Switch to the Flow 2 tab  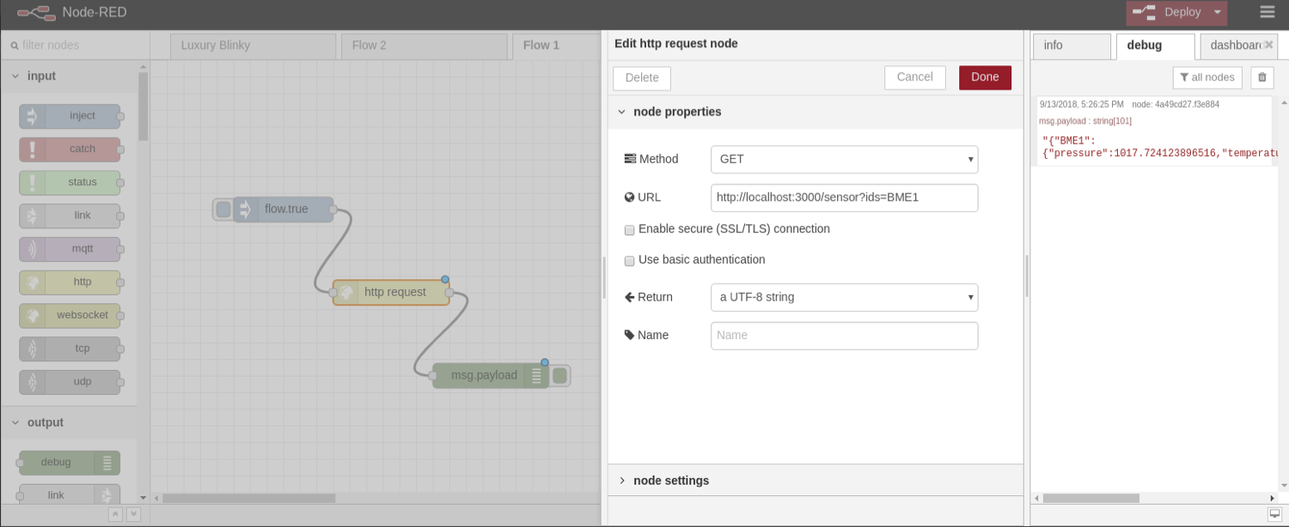(424, 45)
